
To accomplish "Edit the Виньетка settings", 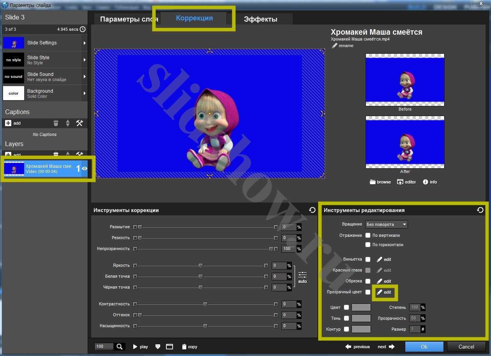I will coord(384,259).
